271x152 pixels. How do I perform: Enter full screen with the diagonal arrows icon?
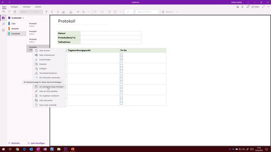(263, 7)
